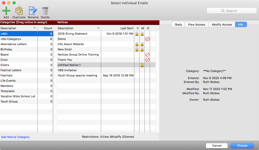The image size is (259, 150).
Task: Click the Owned restriction icon on Thank You row
Action: point(147,60)
